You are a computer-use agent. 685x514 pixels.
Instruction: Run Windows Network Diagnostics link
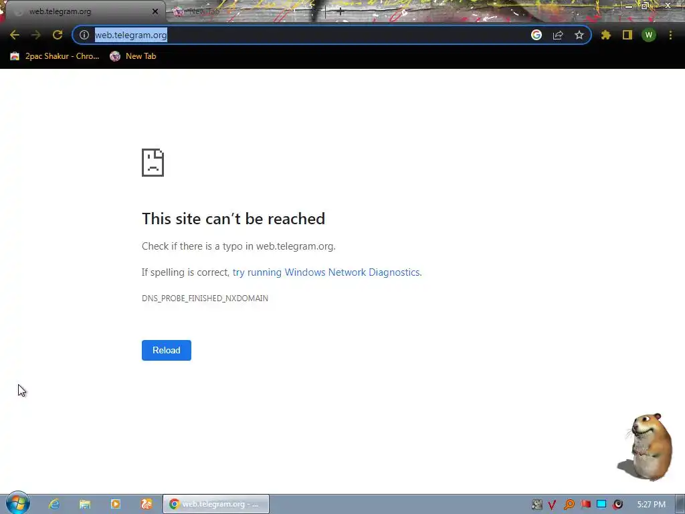(x=326, y=272)
